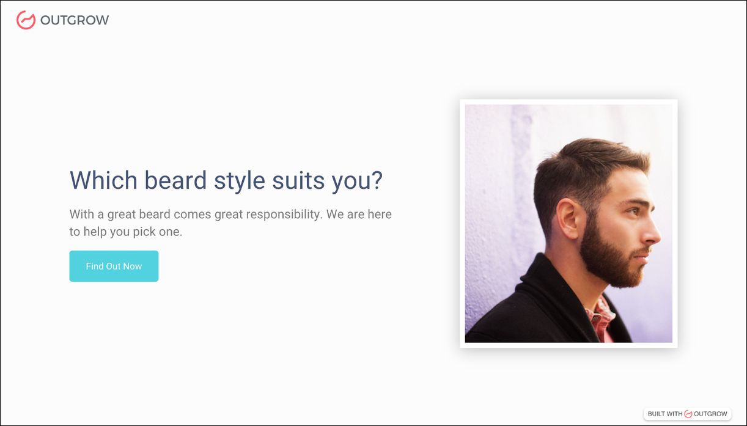This screenshot has width=747, height=426.
Task: Select the bearded man profile photo
Action: (x=569, y=223)
